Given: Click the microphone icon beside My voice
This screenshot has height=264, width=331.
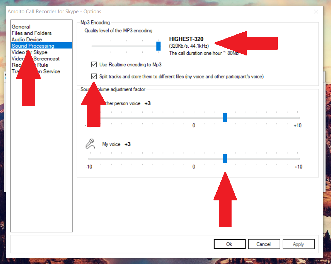Looking at the screenshot, I should pyautogui.click(x=90, y=144).
